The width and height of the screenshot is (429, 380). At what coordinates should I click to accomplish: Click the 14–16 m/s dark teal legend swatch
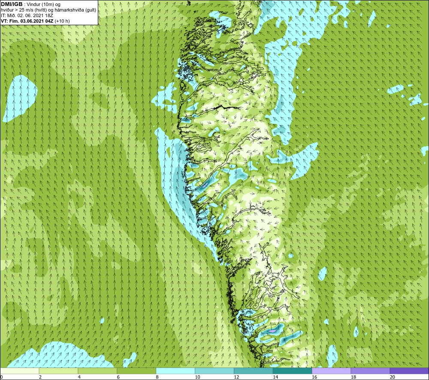tap(293, 371)
